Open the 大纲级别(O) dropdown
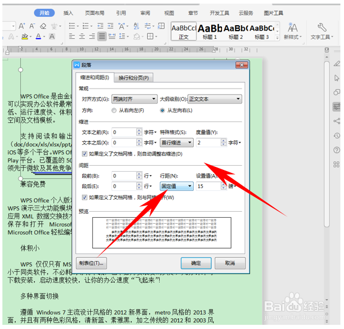This screenshot has width=344, height=329. (215, 99)
